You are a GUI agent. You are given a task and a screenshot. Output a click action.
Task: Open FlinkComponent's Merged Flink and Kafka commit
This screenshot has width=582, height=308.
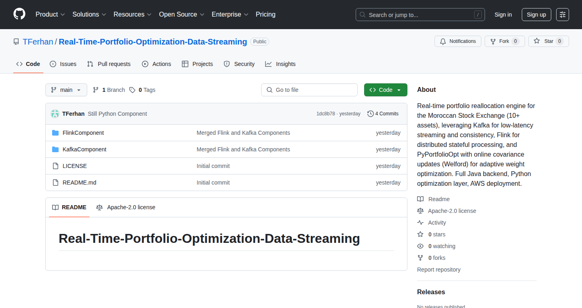[x=243, y=133]
